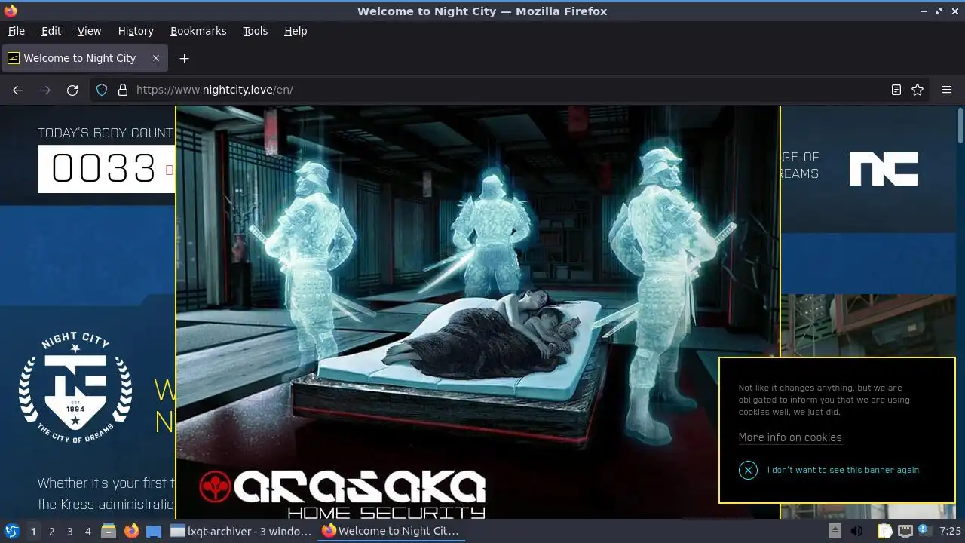This screenshot has height=543, width=965.
Task: Select virtual desktop 1
Action: [33, 532]
